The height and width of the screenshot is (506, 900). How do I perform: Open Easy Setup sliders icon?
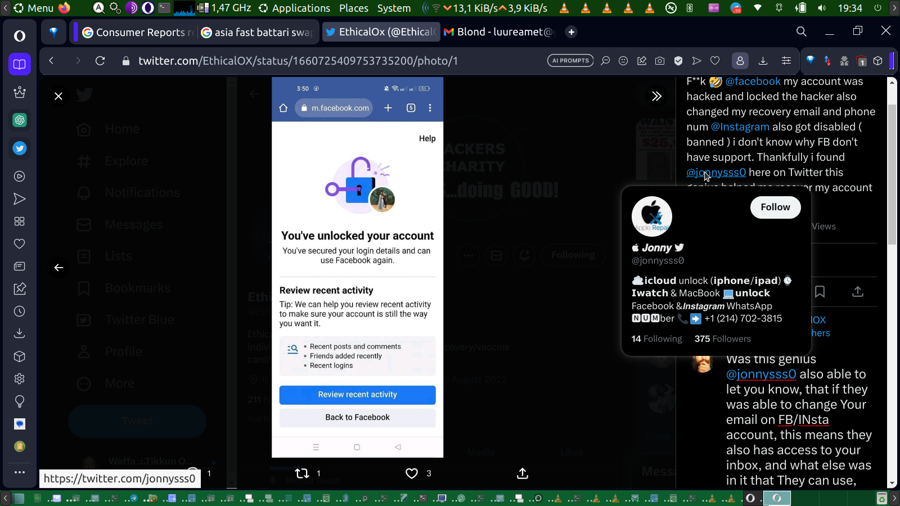786,61
